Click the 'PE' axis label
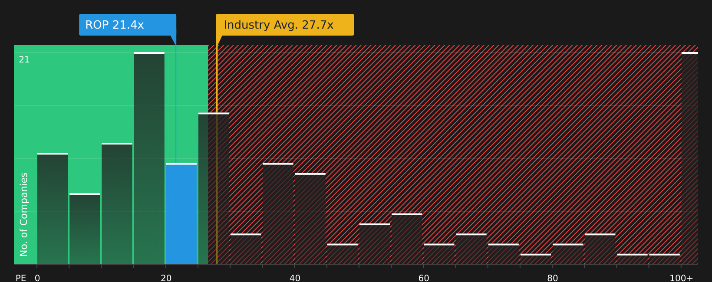 (21, 278)
